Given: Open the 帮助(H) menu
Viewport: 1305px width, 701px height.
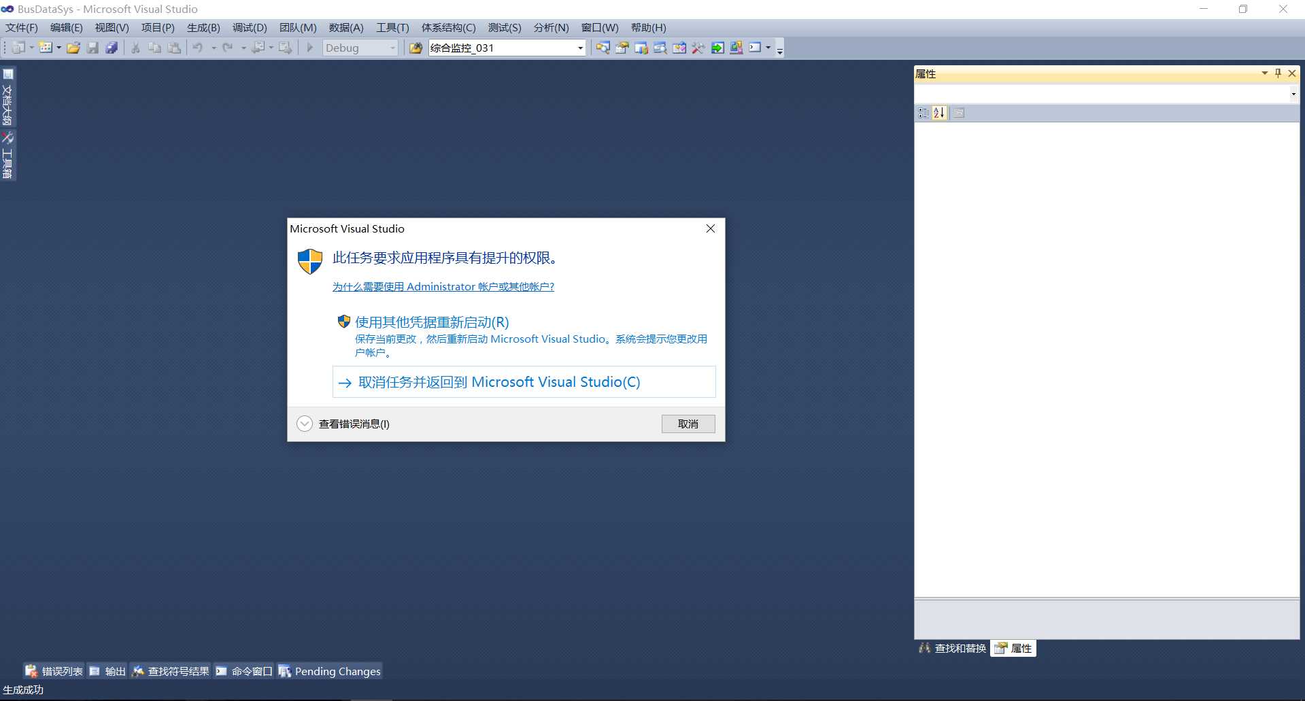Looking at the screenshot, I should [x=648, y=28].
